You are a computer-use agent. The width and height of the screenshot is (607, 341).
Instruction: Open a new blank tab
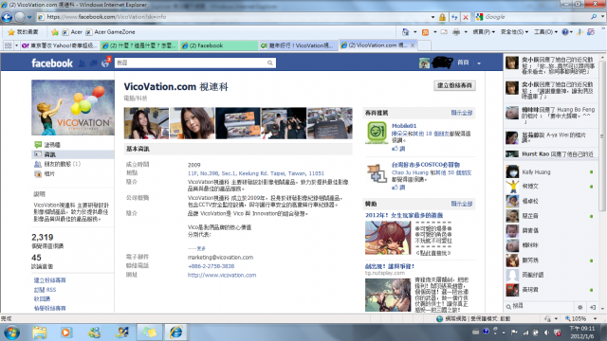click(424, 45)
